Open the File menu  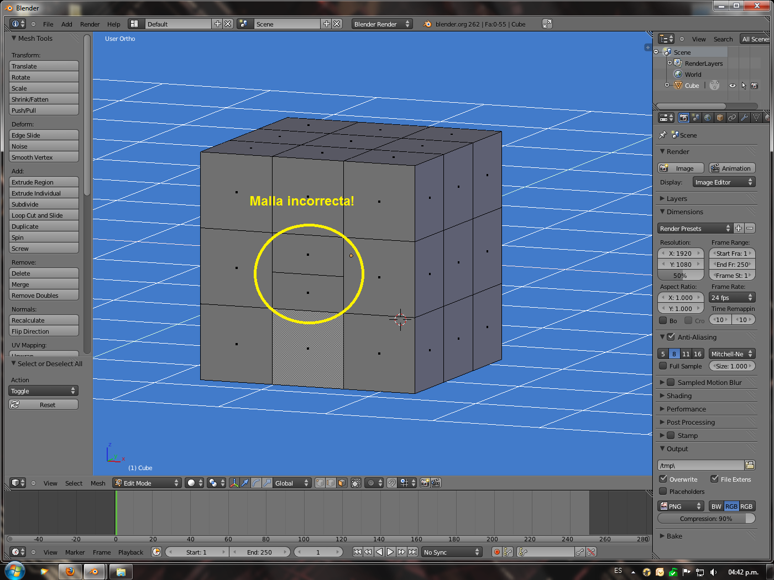point(48,24)
